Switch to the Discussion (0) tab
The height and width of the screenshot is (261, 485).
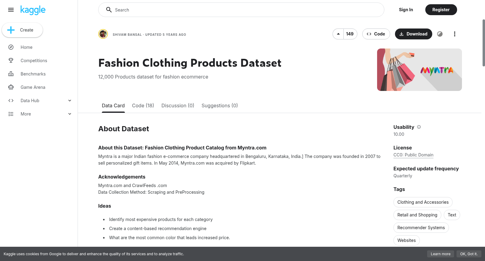pos(178,105)
